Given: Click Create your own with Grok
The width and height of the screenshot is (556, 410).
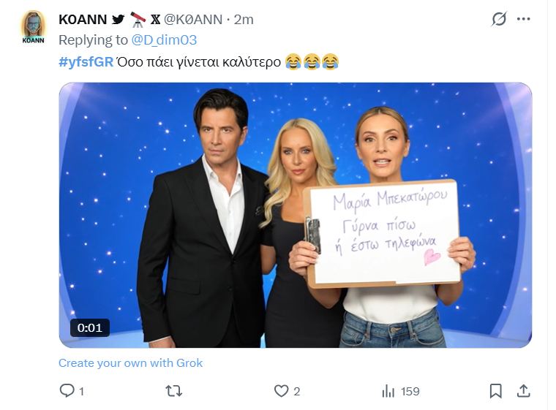Looking at the screenshot, I should 130,362.
